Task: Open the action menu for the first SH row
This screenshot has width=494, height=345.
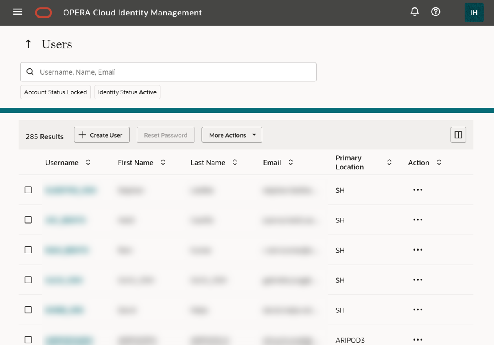Action: click(418, 190)
